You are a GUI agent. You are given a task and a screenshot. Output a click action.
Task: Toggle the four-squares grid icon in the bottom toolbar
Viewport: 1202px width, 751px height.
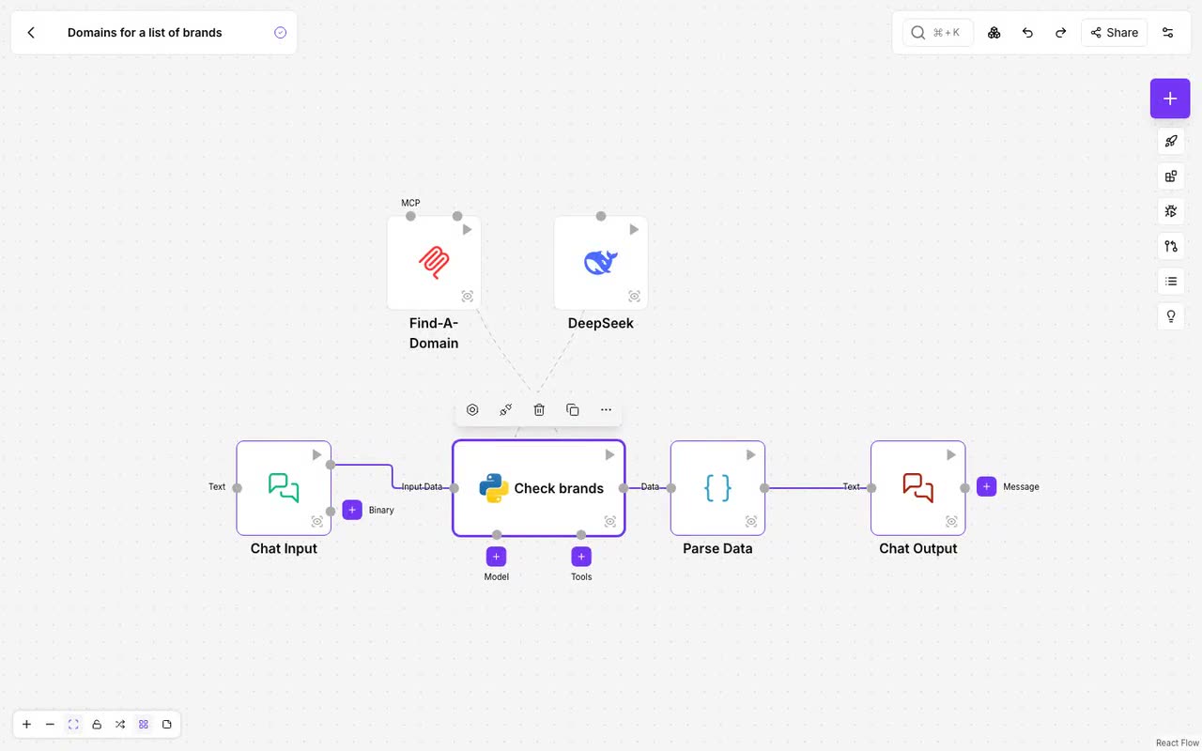[144, 725]
